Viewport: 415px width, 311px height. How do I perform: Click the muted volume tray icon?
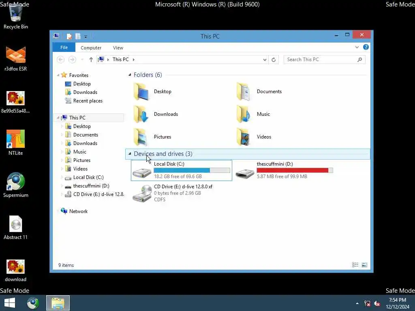[x=377, y=303]
